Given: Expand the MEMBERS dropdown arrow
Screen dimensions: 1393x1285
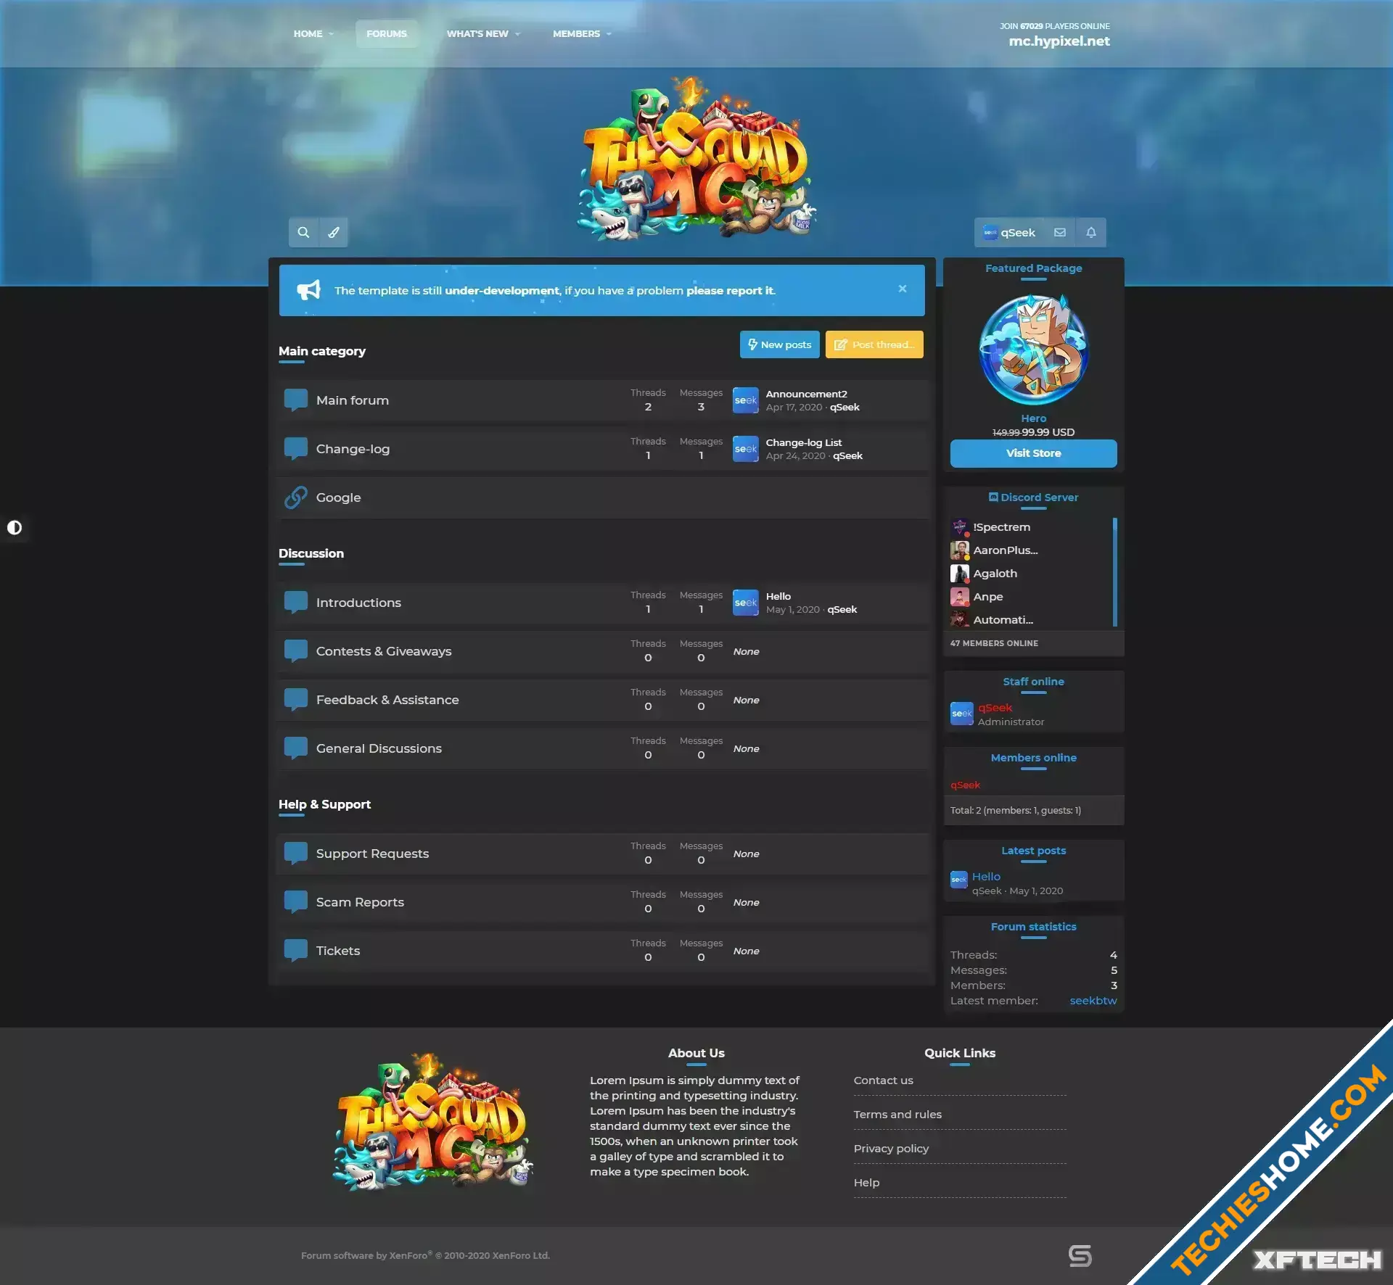Looking at the screenshot, I should pyautogui.click(x=609, y=34).
